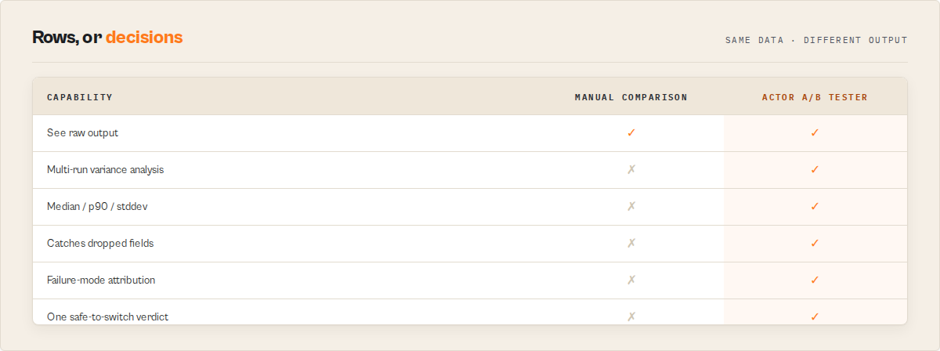Click the Manual Comparison X for Median / p90 / stddev
The height and width of the screenshot is (351, 940).
click(631, 206)
